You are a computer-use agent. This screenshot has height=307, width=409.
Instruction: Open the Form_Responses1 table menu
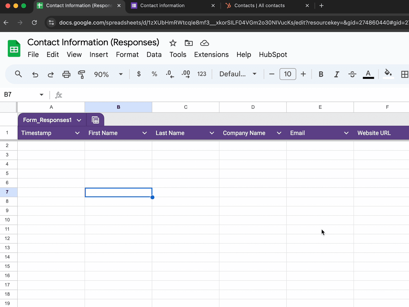coord(79,120)
